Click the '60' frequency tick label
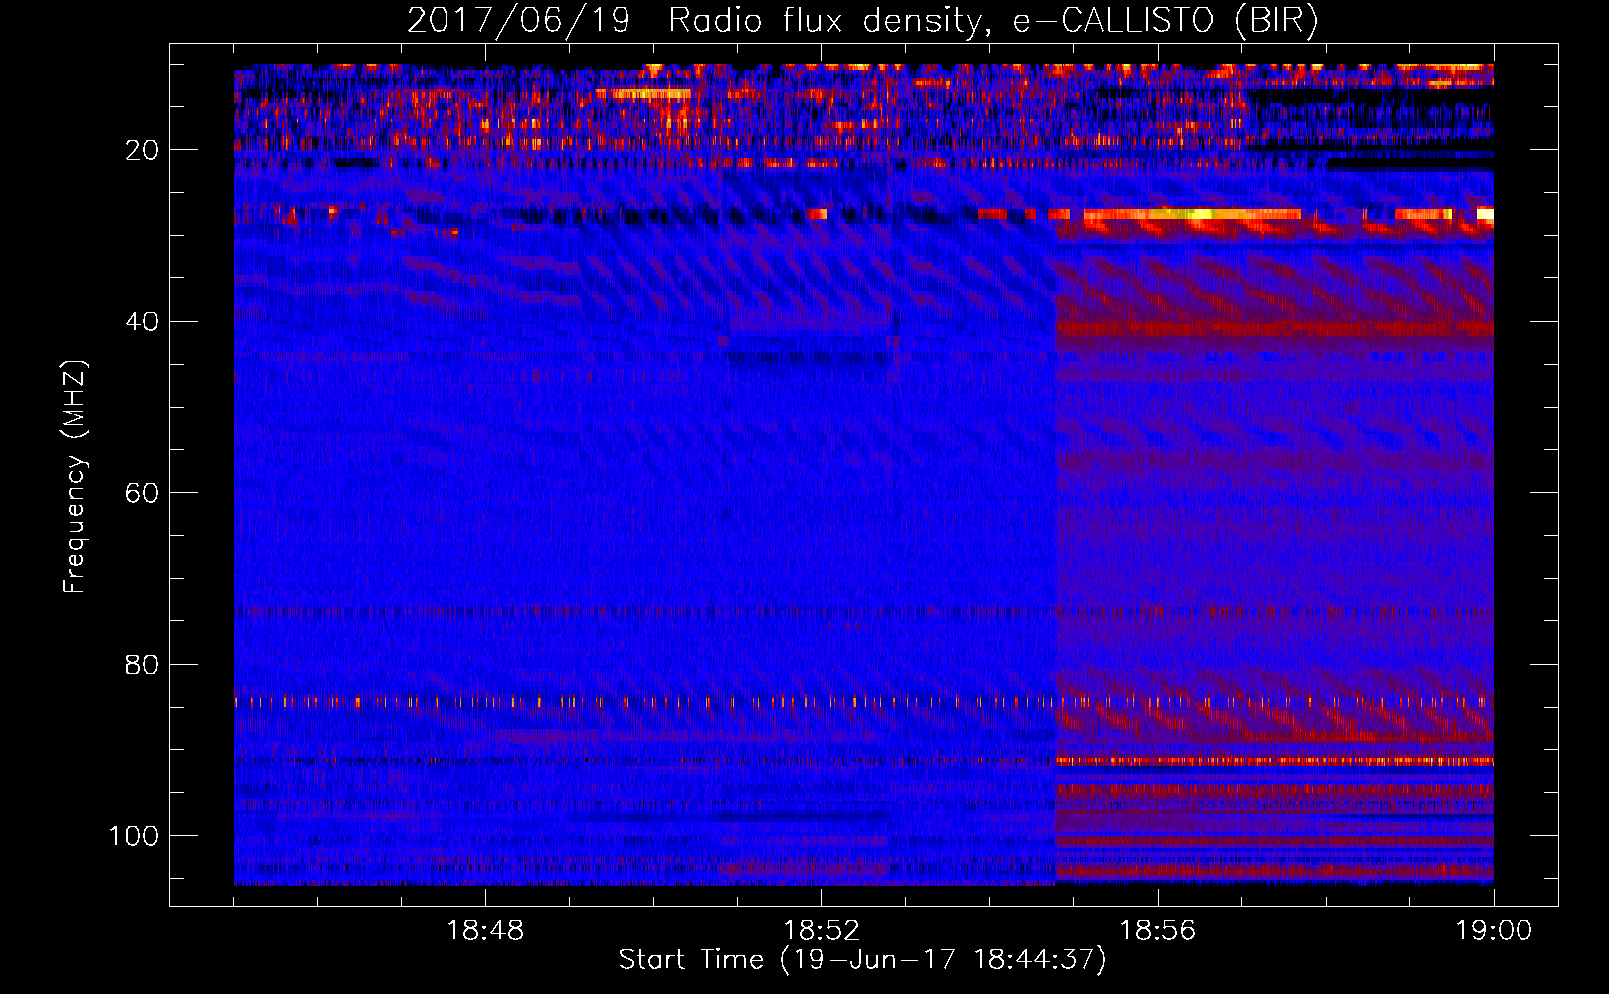1609x994 pixels. point(143,493)
